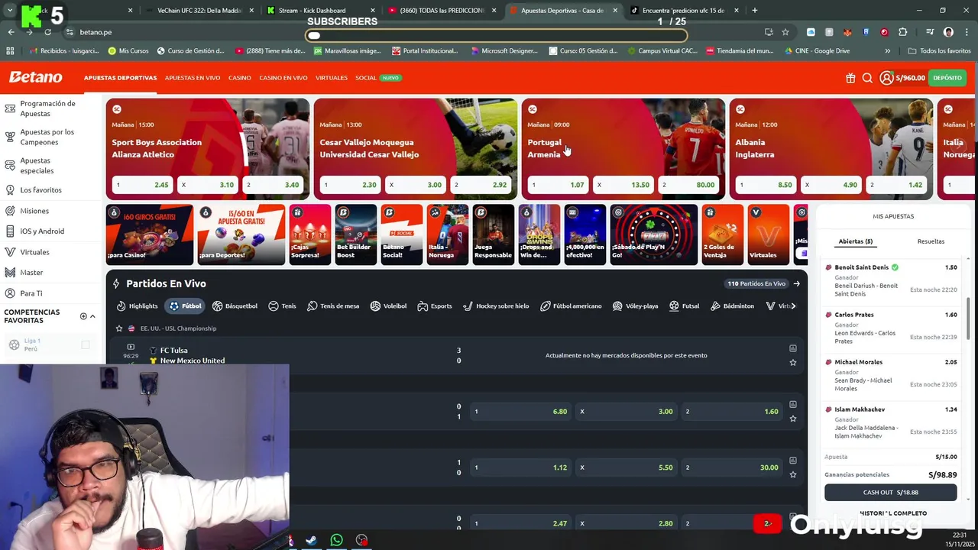Screen dimensions: 978x550
Task: Expand hidden bookmarks chevron
Action: [887, 51]
